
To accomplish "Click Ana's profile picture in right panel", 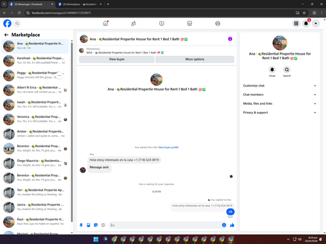I will tap(280, 43).
